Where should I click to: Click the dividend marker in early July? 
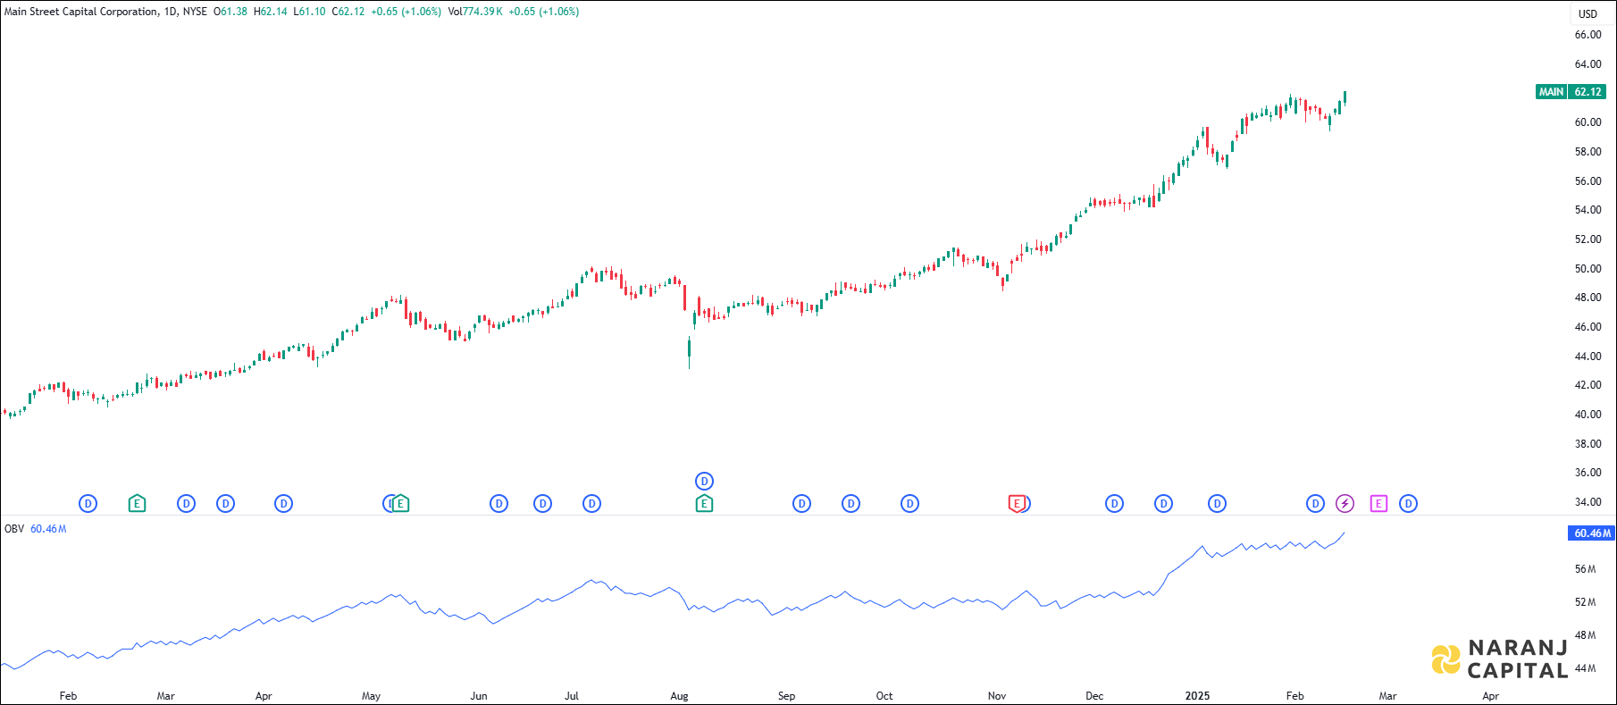coord(591,504)
